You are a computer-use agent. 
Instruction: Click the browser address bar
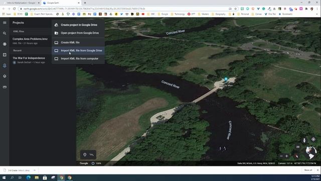point(123,9)
